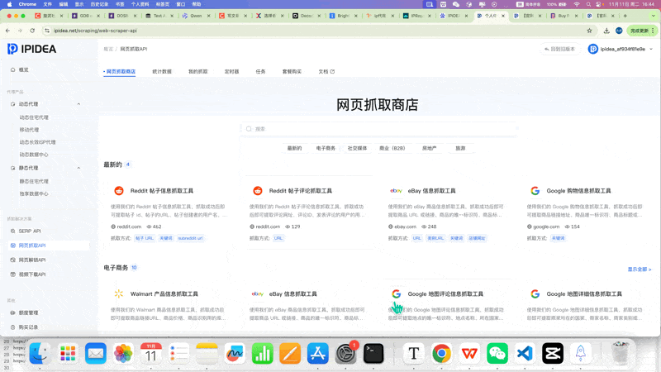Collapse the 动态代理 sidebar group
Image resolution: width=661 pixels, height=372 pixels.
(79, 104)
